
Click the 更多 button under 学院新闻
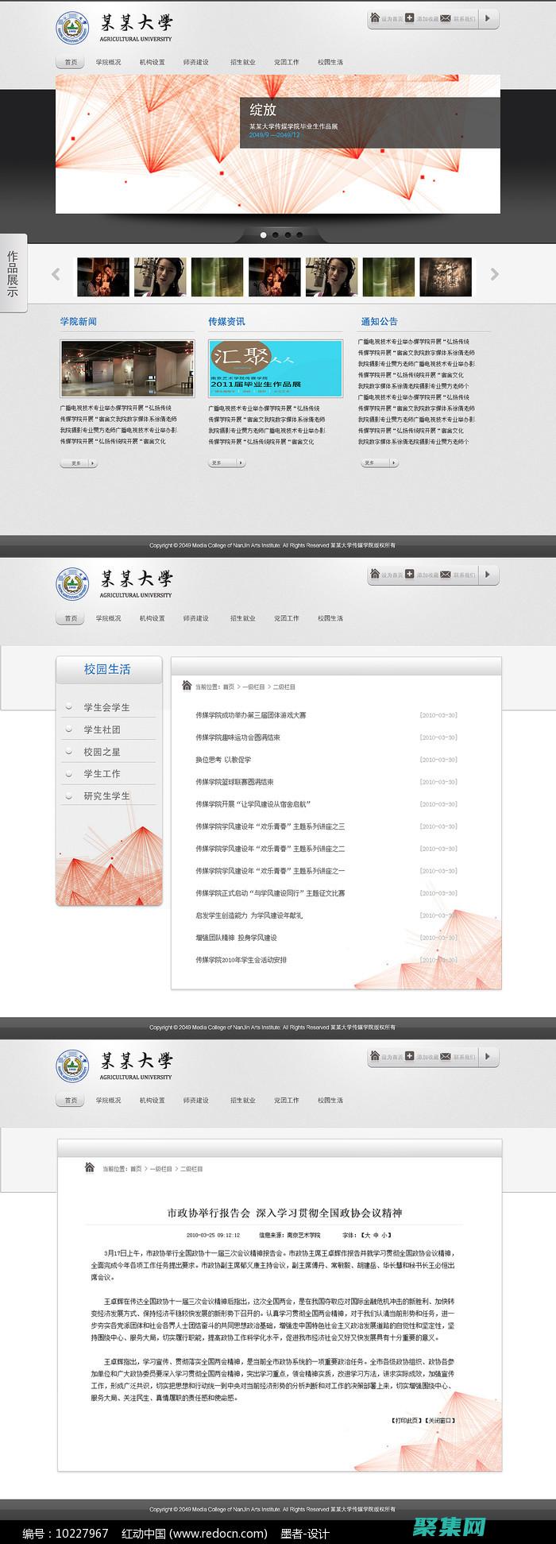coord(79,462)
